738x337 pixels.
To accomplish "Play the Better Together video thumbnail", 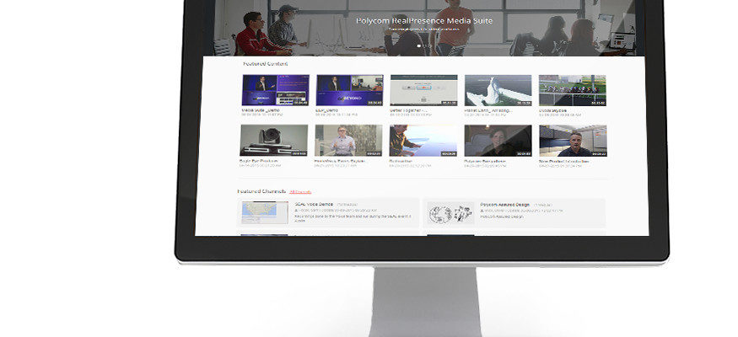I will [423, 90].
